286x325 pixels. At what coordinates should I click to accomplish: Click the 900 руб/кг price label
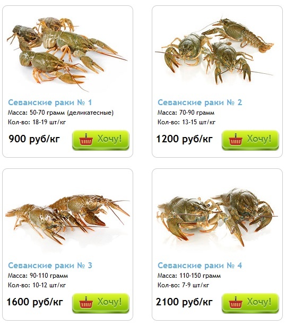34,139
